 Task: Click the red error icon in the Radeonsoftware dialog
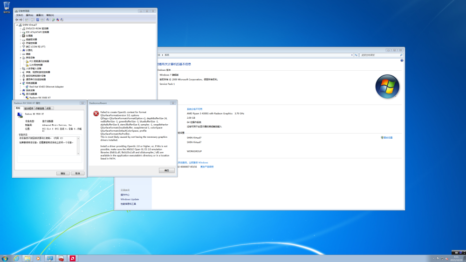[x=96, y=114]
